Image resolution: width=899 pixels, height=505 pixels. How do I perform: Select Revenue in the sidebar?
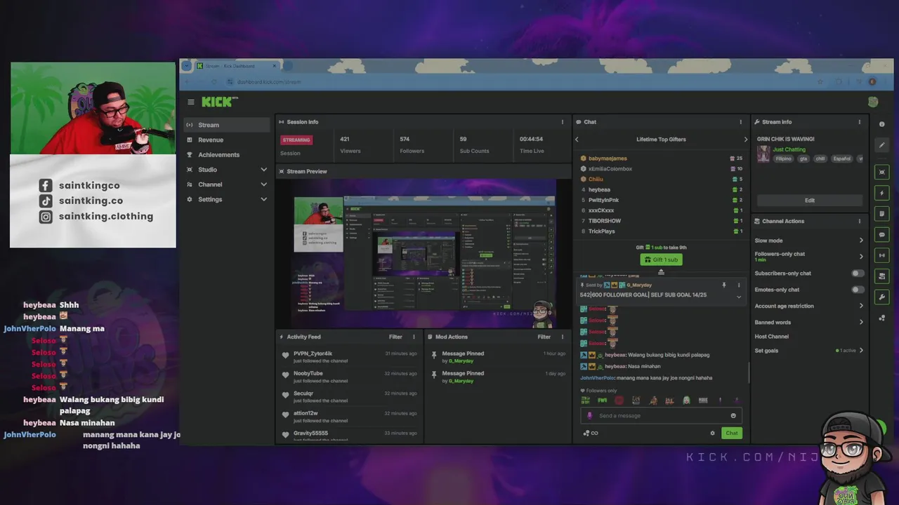point(227,140)
